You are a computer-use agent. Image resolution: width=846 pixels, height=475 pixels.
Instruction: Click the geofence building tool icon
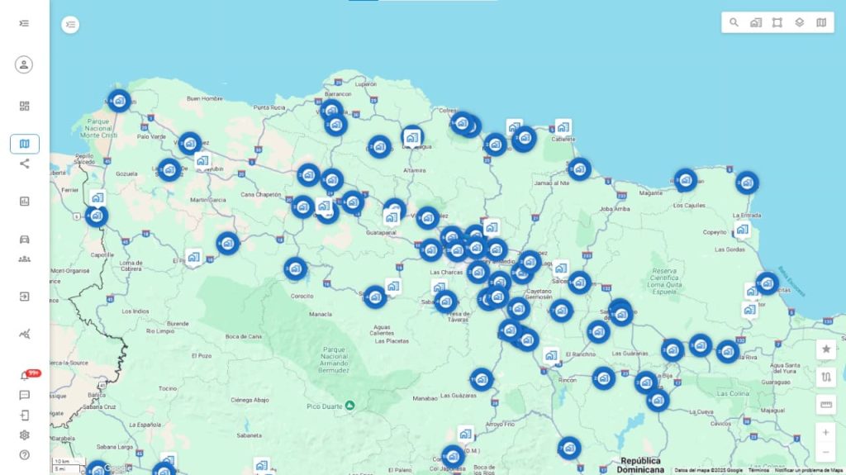coord(756,22)
